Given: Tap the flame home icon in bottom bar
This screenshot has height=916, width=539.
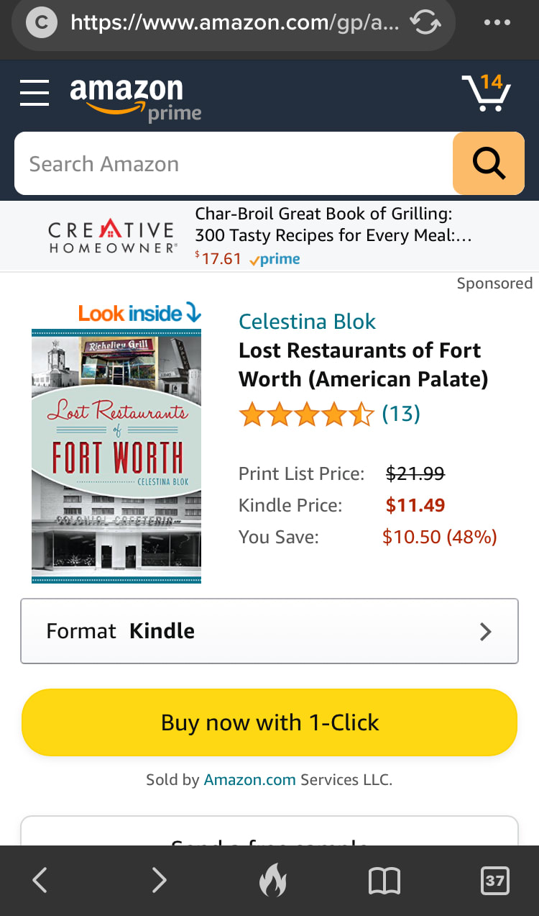Looking at the screenshot, I should click(273, 880).
